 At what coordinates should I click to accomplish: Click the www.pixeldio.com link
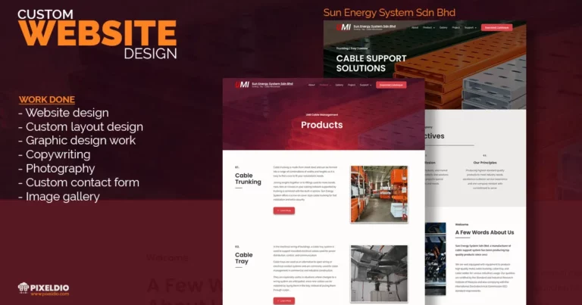[50, 294]
